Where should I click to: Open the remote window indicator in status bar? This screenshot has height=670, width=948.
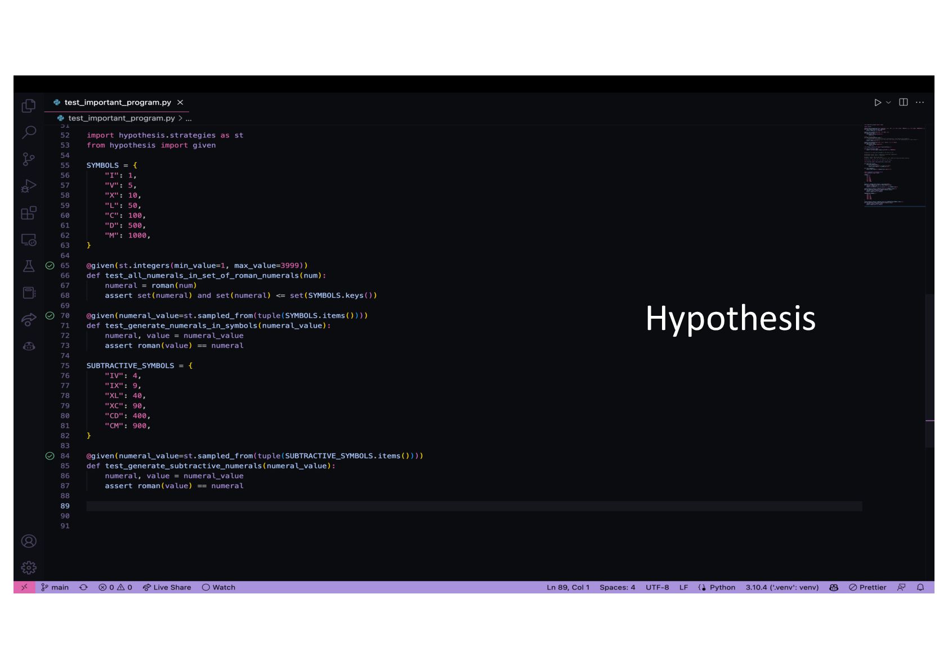pos(24,587)
